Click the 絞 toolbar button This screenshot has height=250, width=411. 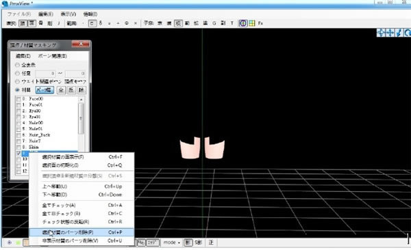pos(178,23)
